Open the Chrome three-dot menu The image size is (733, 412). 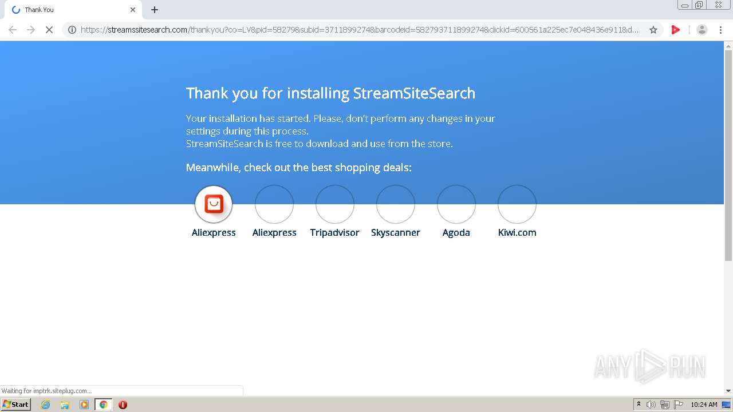tap(720, 30)
